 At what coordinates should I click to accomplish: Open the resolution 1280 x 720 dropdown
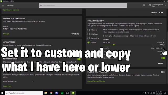(x=157, y=48)
